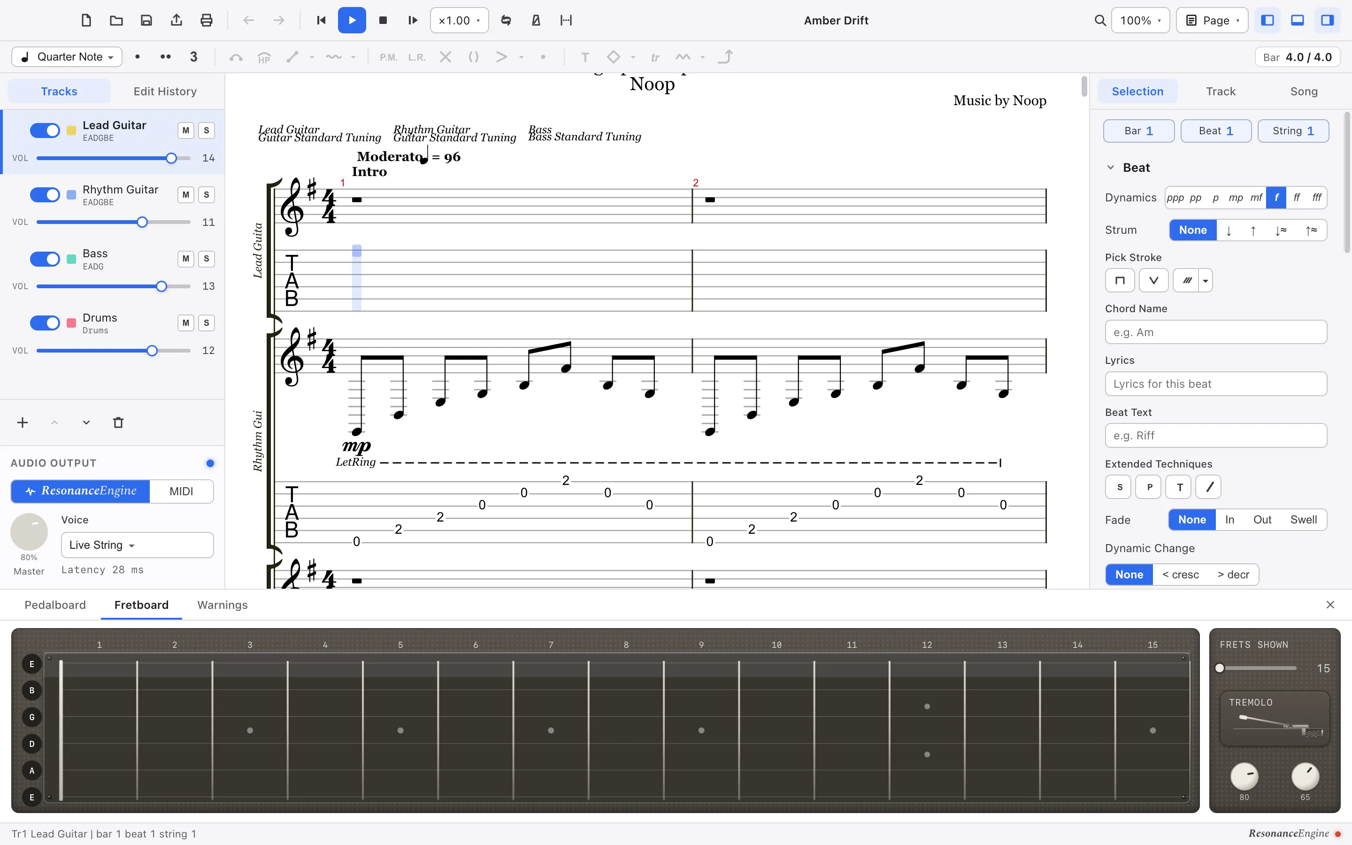Open the Page layout dropdown
The image size is (1352, 845).
click(x=1212, y=21)
